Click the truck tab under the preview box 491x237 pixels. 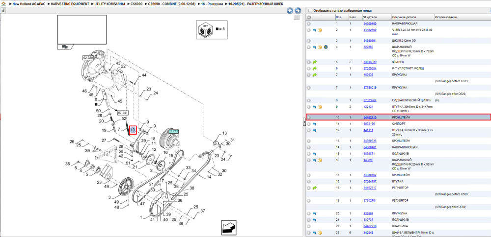point(65,47)
